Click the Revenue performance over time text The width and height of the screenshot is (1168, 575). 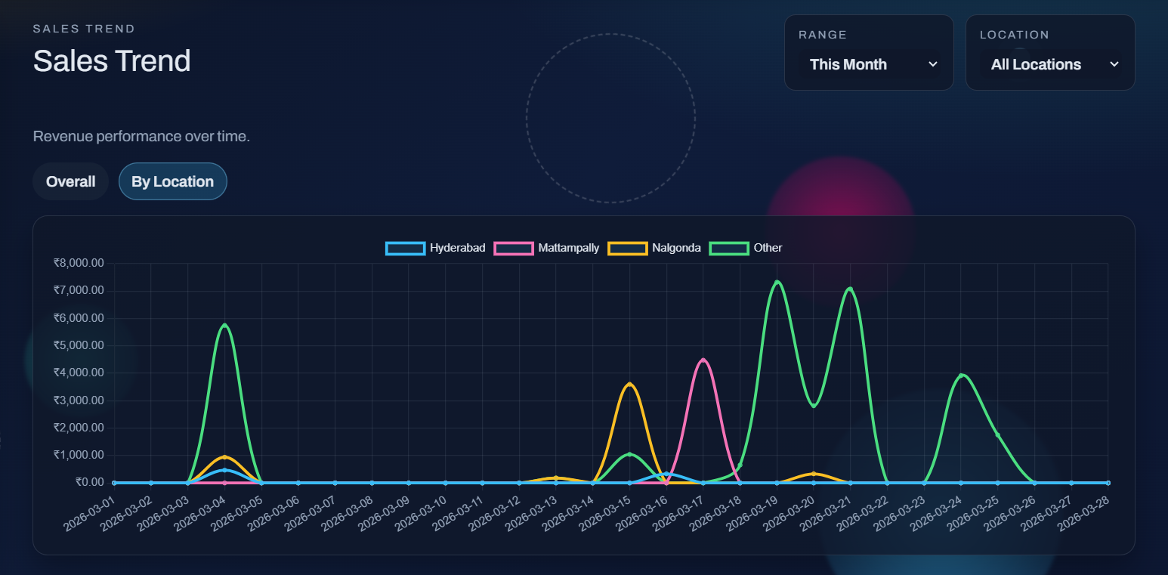[141, 137]
